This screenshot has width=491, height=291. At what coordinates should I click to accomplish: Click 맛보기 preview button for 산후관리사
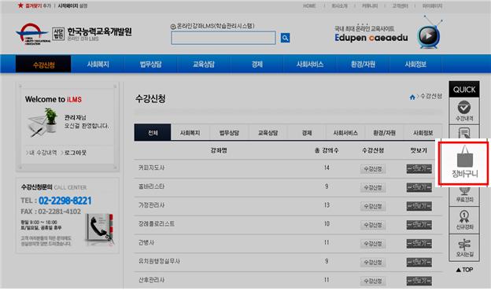tap(419, 281)
